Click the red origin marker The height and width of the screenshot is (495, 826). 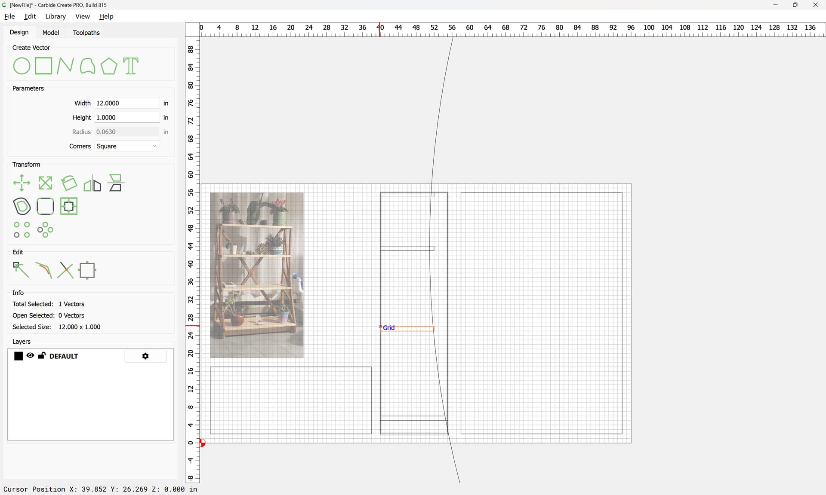click(x=203, y=443)
